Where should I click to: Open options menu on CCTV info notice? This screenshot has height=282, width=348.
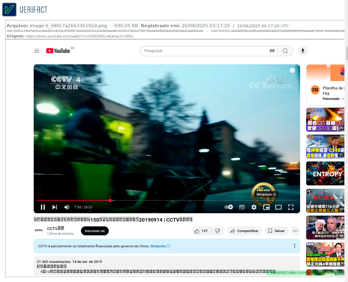click(x=294, y=246)
